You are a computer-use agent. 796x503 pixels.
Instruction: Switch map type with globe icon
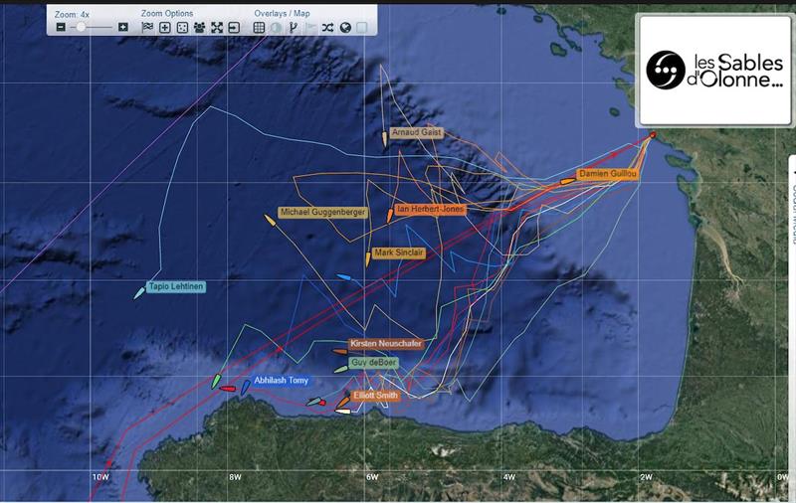pos(345,28)
